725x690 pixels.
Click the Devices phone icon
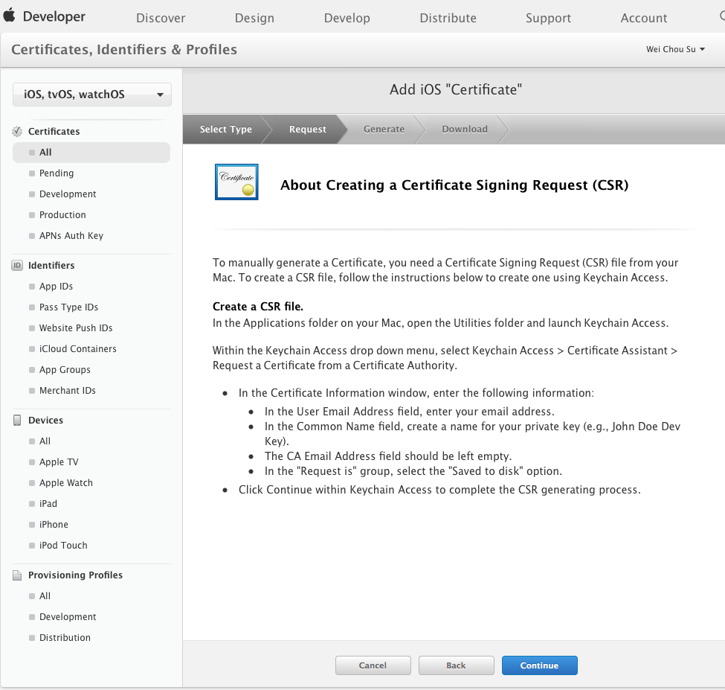(17, 421)
